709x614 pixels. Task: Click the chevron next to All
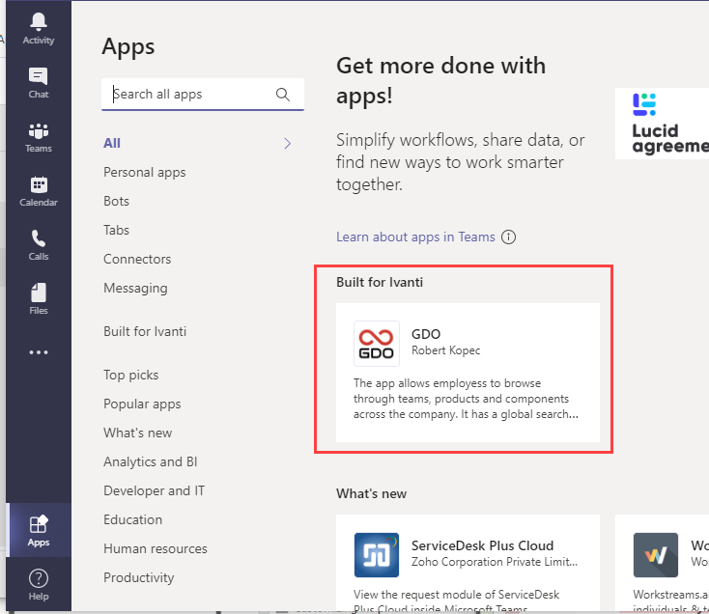[x=287, y=144]
